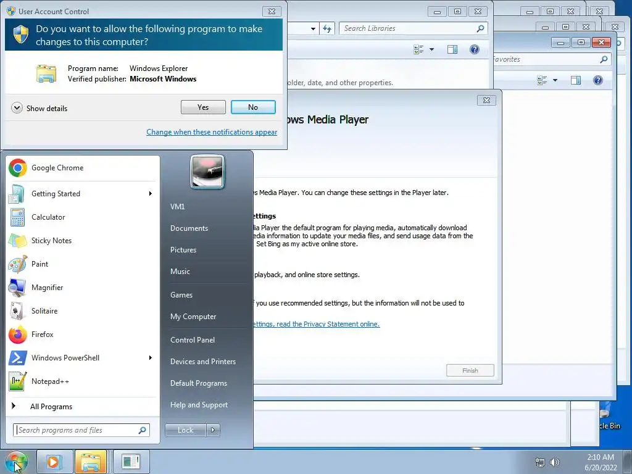Screen dimensions: 632x474
Task: Launch Notepad++ from Start menu
Action: [x=83, y=381]
